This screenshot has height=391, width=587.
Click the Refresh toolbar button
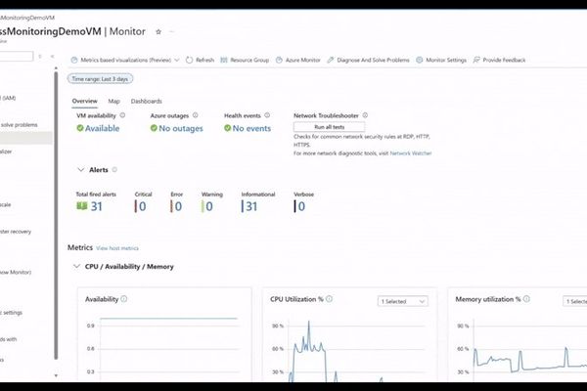point(201,60)
